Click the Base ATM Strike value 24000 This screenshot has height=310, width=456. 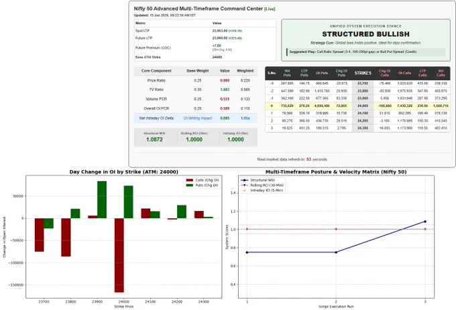point(217,57)
